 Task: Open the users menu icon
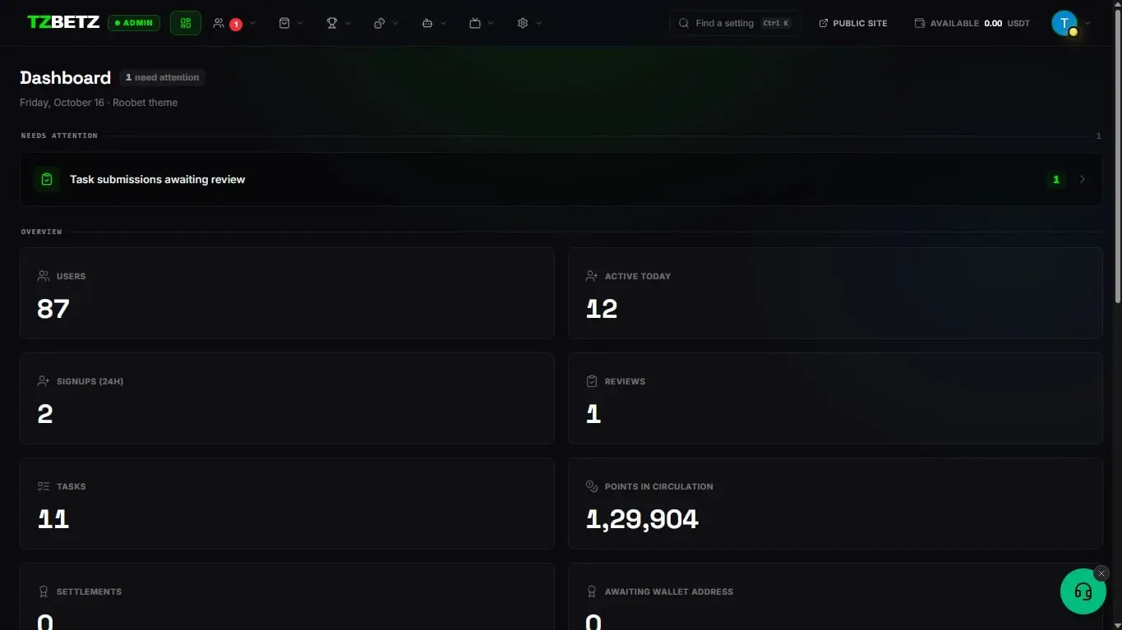(219, 23)
